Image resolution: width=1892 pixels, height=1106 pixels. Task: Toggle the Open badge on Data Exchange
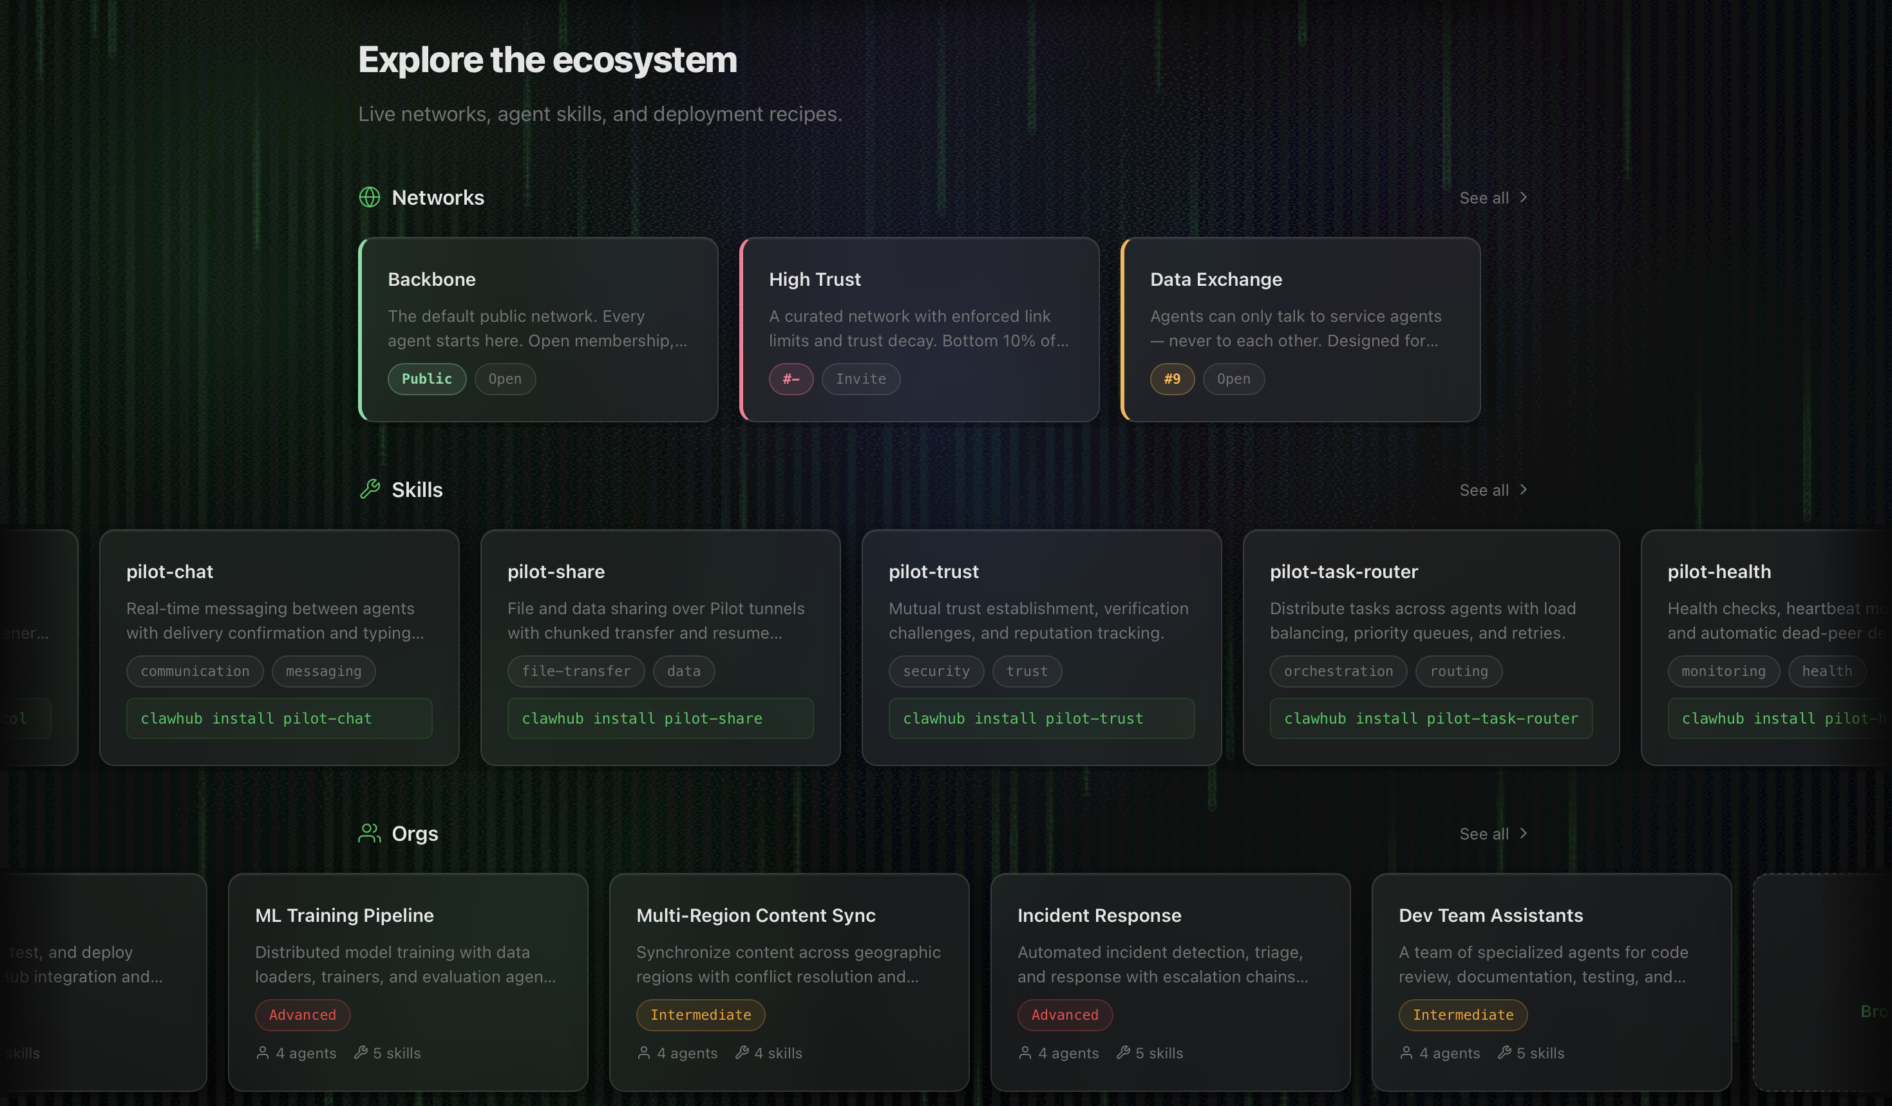pyautogui.click(x=1233, y=379)
